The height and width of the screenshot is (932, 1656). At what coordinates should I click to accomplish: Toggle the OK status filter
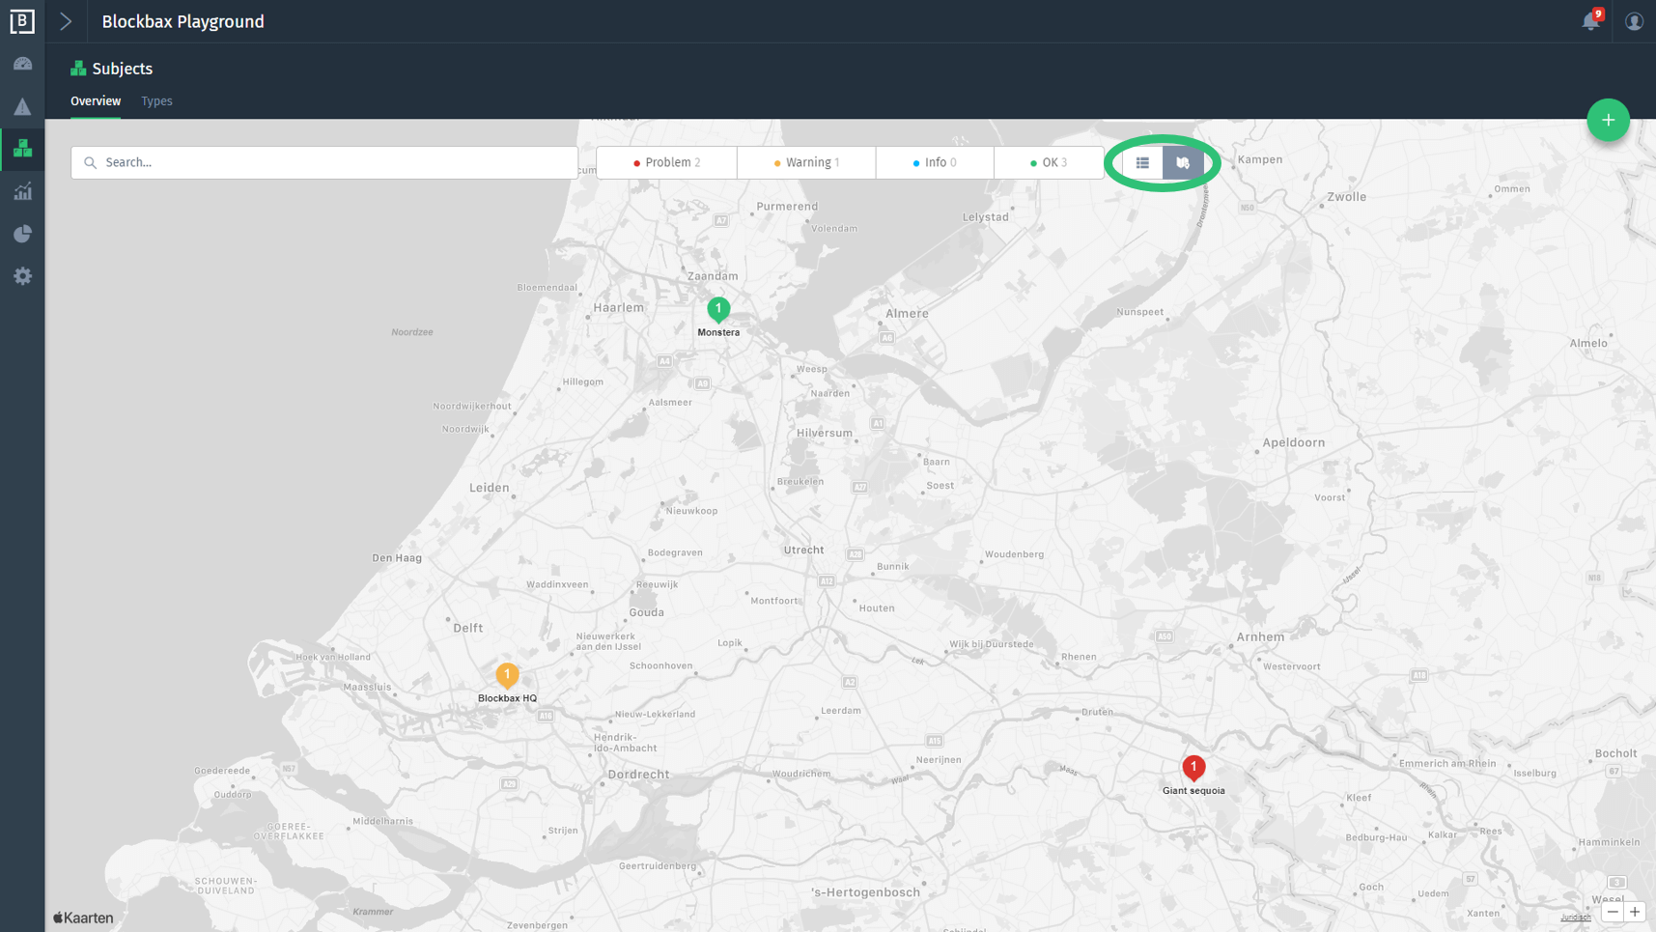(1048, 162)
